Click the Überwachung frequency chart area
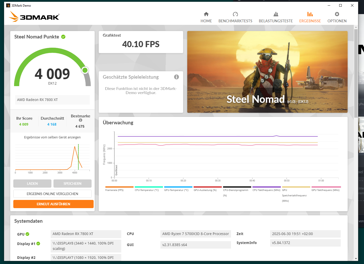 pyautogui.click(x=226, y=155)
